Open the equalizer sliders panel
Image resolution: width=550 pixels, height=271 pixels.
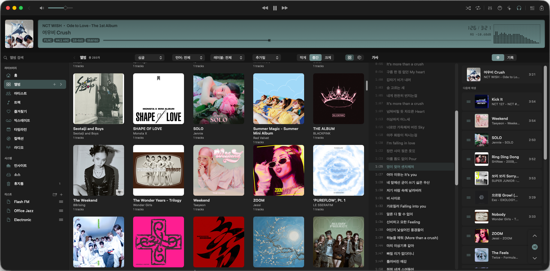coord(490,8)
